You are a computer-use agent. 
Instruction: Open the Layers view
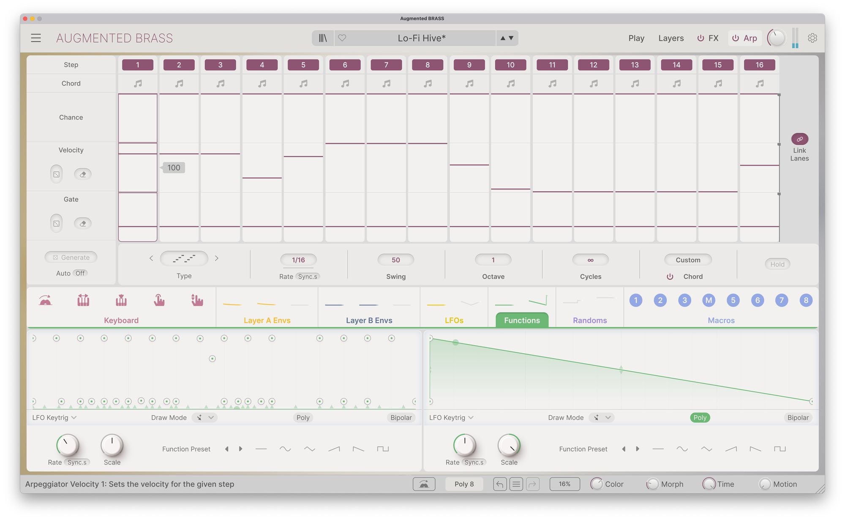pos(671,38)
